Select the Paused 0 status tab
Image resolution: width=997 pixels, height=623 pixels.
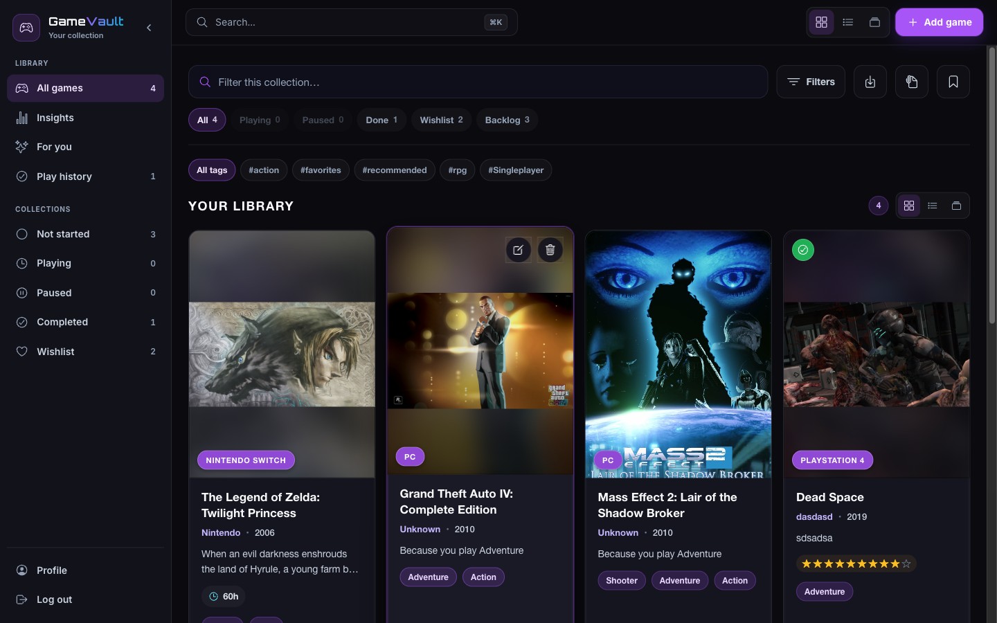tap(323, 120)
